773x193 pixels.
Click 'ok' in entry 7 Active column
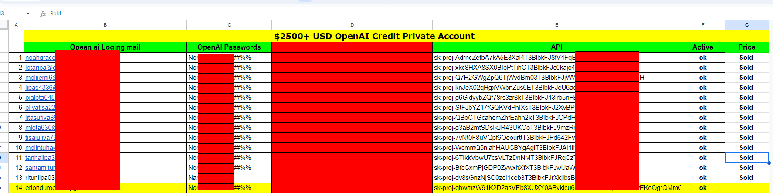coord(703,118)
